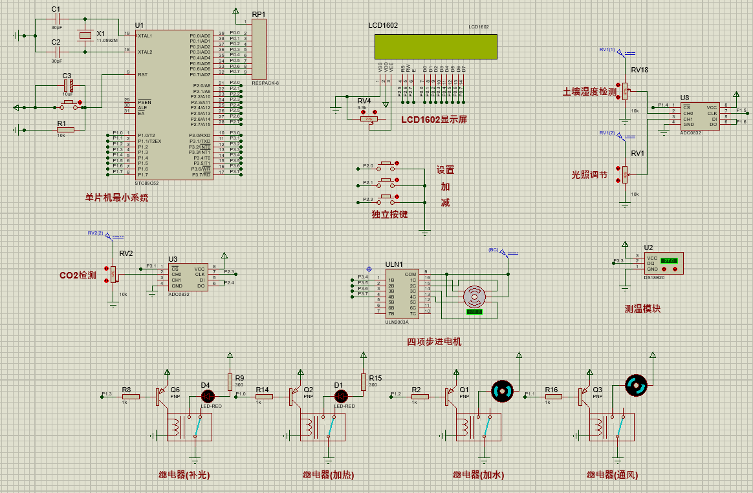This screenshot has height=493, width=753.
Task: Click the stepper motor symbol
Action: tap(474, 297)
